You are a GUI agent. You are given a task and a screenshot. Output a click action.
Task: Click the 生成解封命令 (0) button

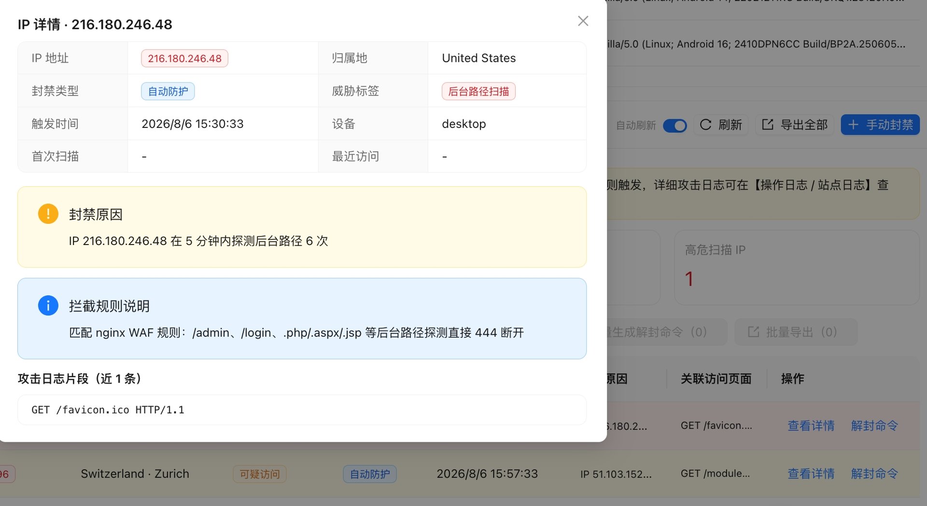666,332
